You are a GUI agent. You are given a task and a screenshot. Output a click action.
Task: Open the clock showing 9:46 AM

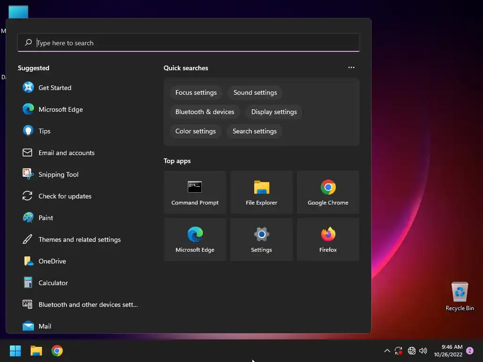[x=448, y=351]
